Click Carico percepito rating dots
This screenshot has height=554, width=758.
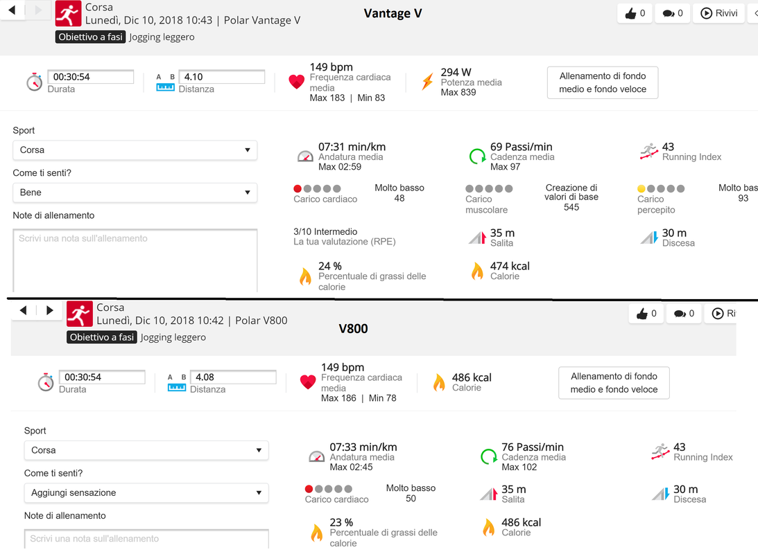pyautogui.click(x=661, y=188)
